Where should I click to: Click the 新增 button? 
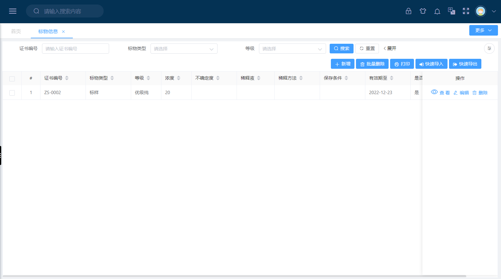343,64
